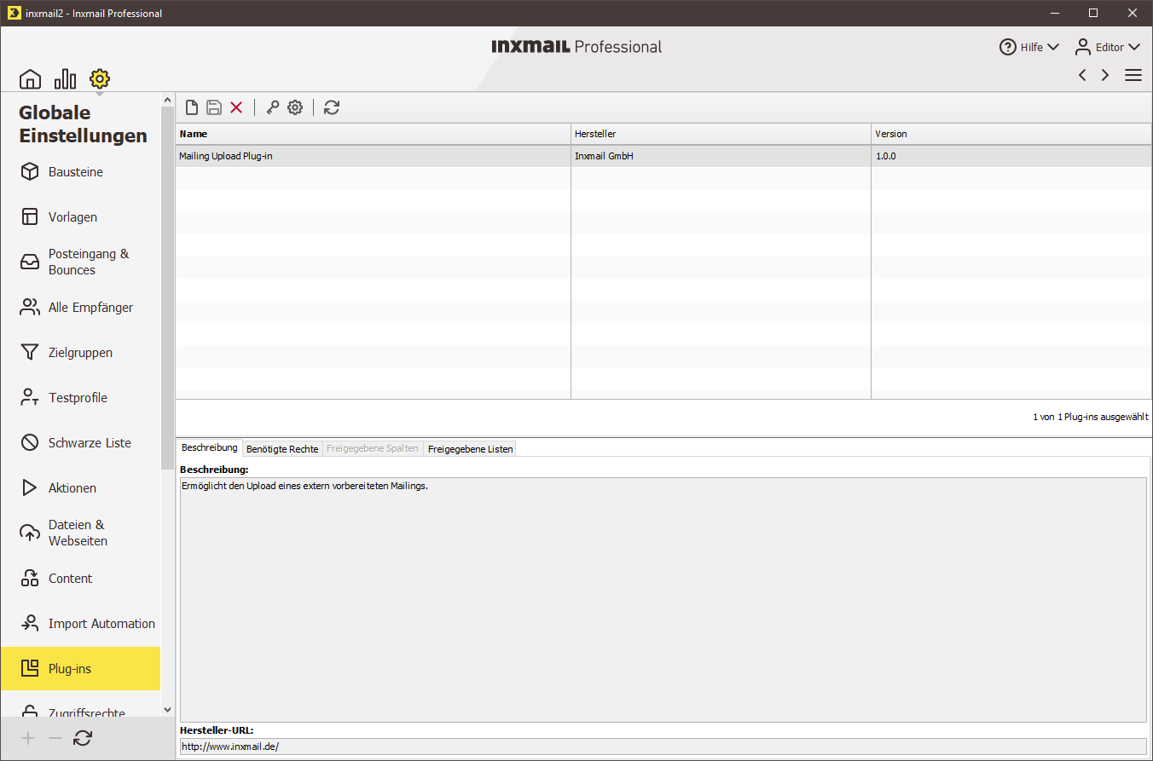Click the New plug-in document icon
This screenshot has width=1153, height=761.
pyautogui.click(x=193, y=107)
